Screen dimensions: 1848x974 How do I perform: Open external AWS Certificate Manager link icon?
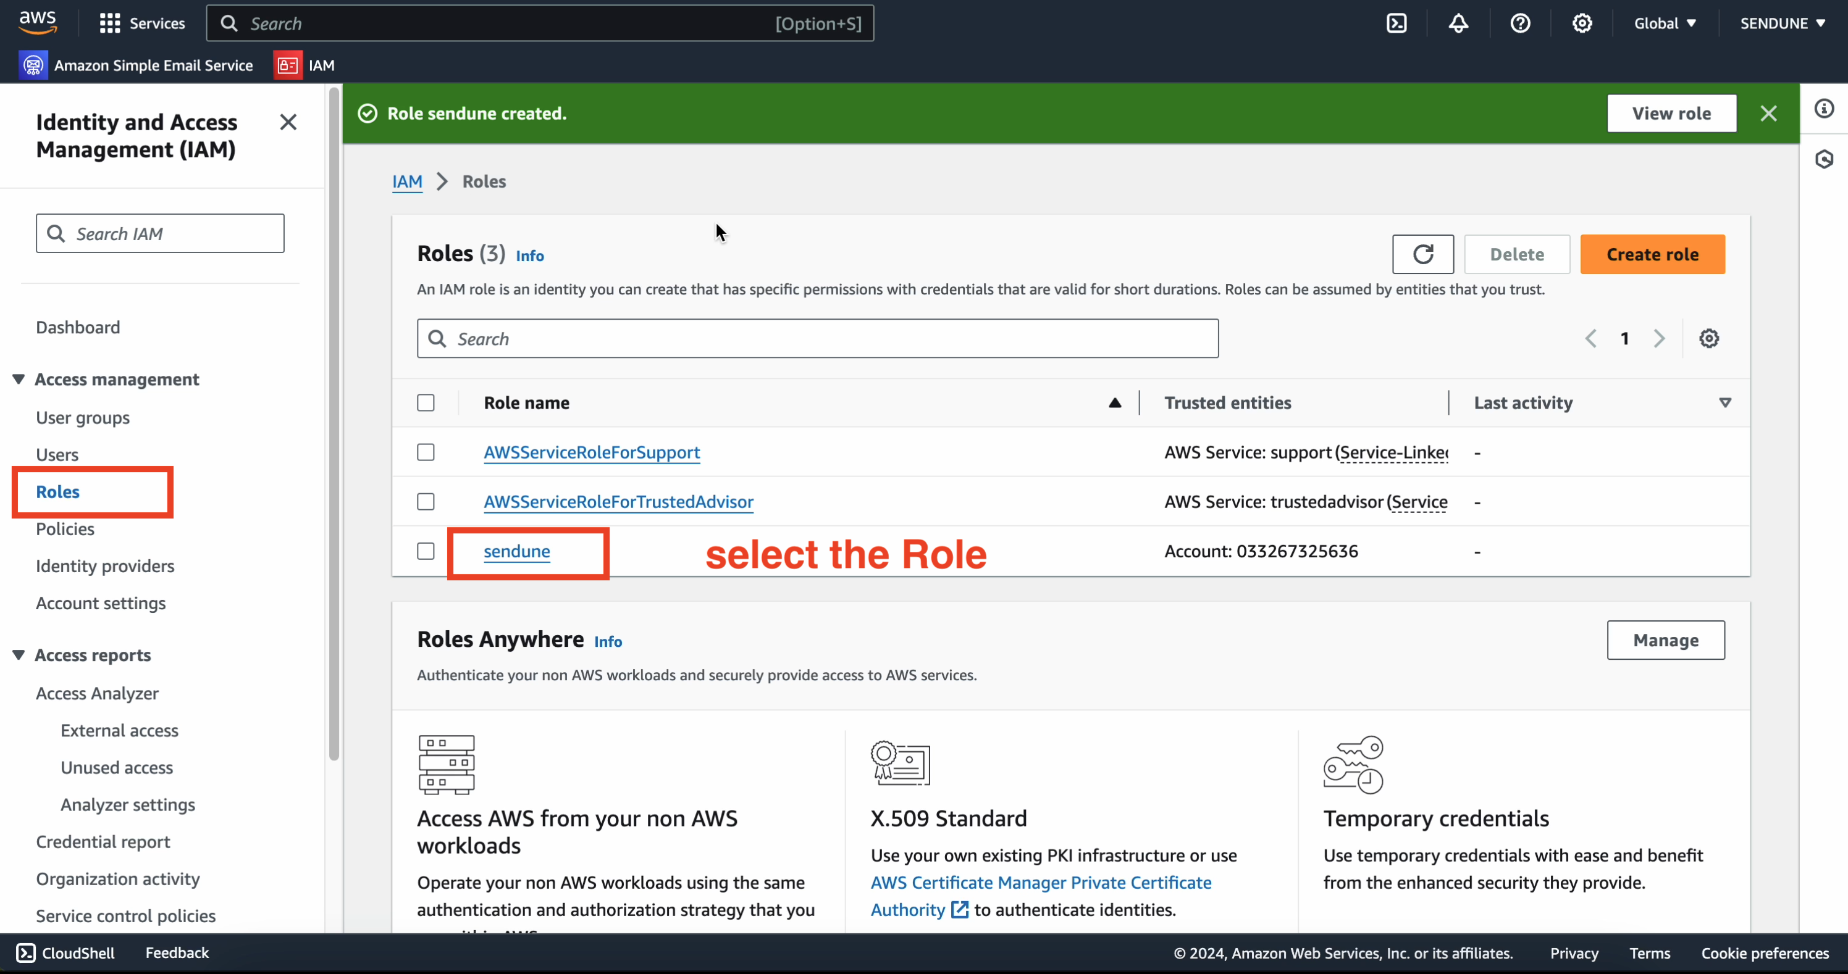[x=959, y=909]
